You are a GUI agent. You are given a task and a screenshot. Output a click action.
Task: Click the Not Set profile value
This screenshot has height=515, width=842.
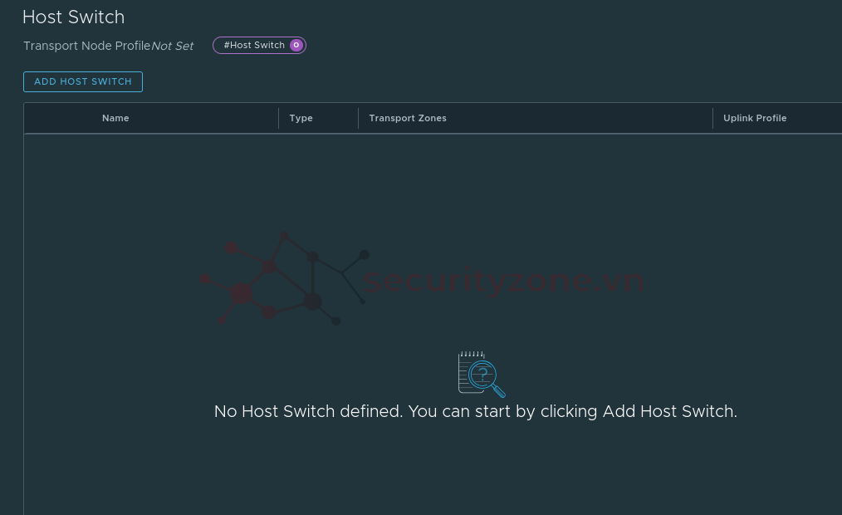click(173, 47)
